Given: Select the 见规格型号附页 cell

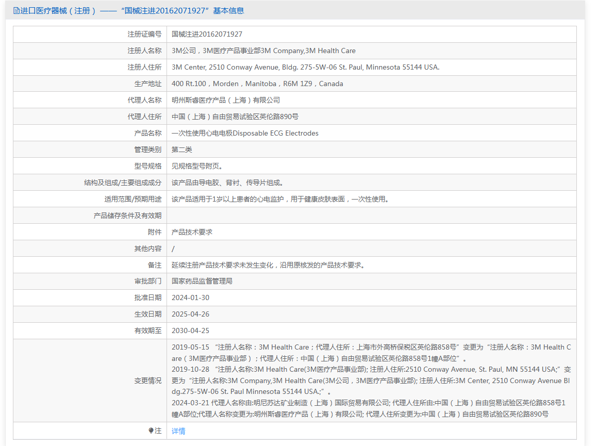Looking at the screenshot, I should click(x=197, y=166).
